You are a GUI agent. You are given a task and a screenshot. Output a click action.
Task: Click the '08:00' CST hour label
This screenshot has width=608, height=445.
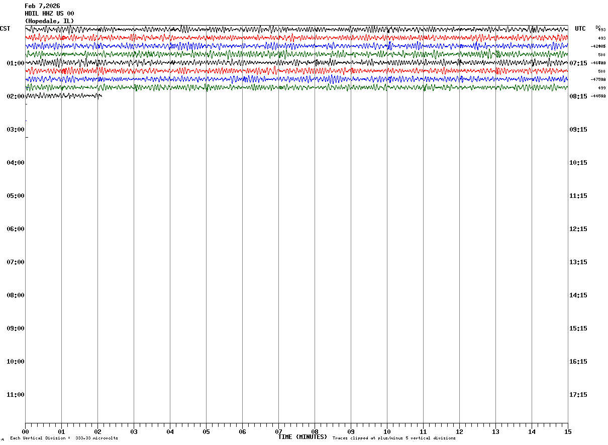[16, 295]
